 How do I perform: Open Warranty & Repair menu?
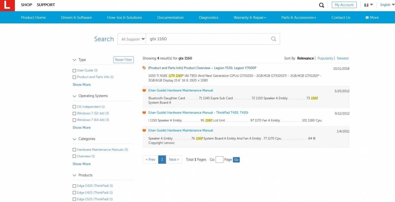tap(250, 17)
